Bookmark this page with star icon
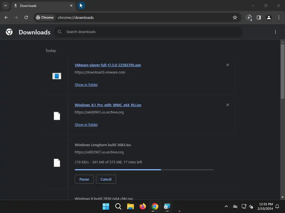Image resolution: width=285 pixels, height=213 pixels. 235,17
